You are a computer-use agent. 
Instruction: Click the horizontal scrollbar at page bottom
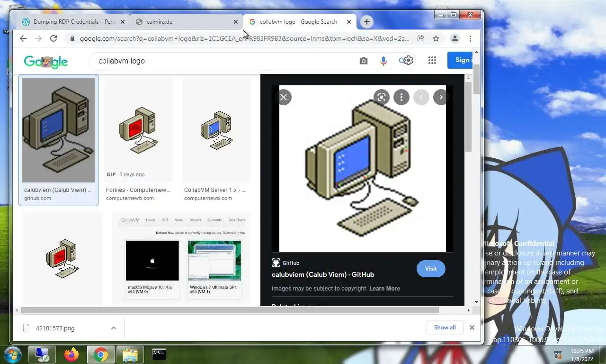tap(230, 310)
